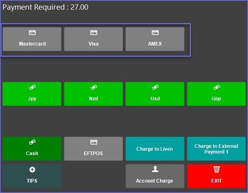Viewport: 248px width, 193px height.
Task: Tap the money icon on Cash
Action: pos(32,142)
